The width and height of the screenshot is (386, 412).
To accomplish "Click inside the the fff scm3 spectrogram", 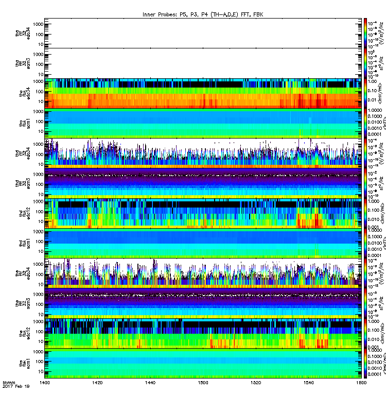I will pos(203,303).
